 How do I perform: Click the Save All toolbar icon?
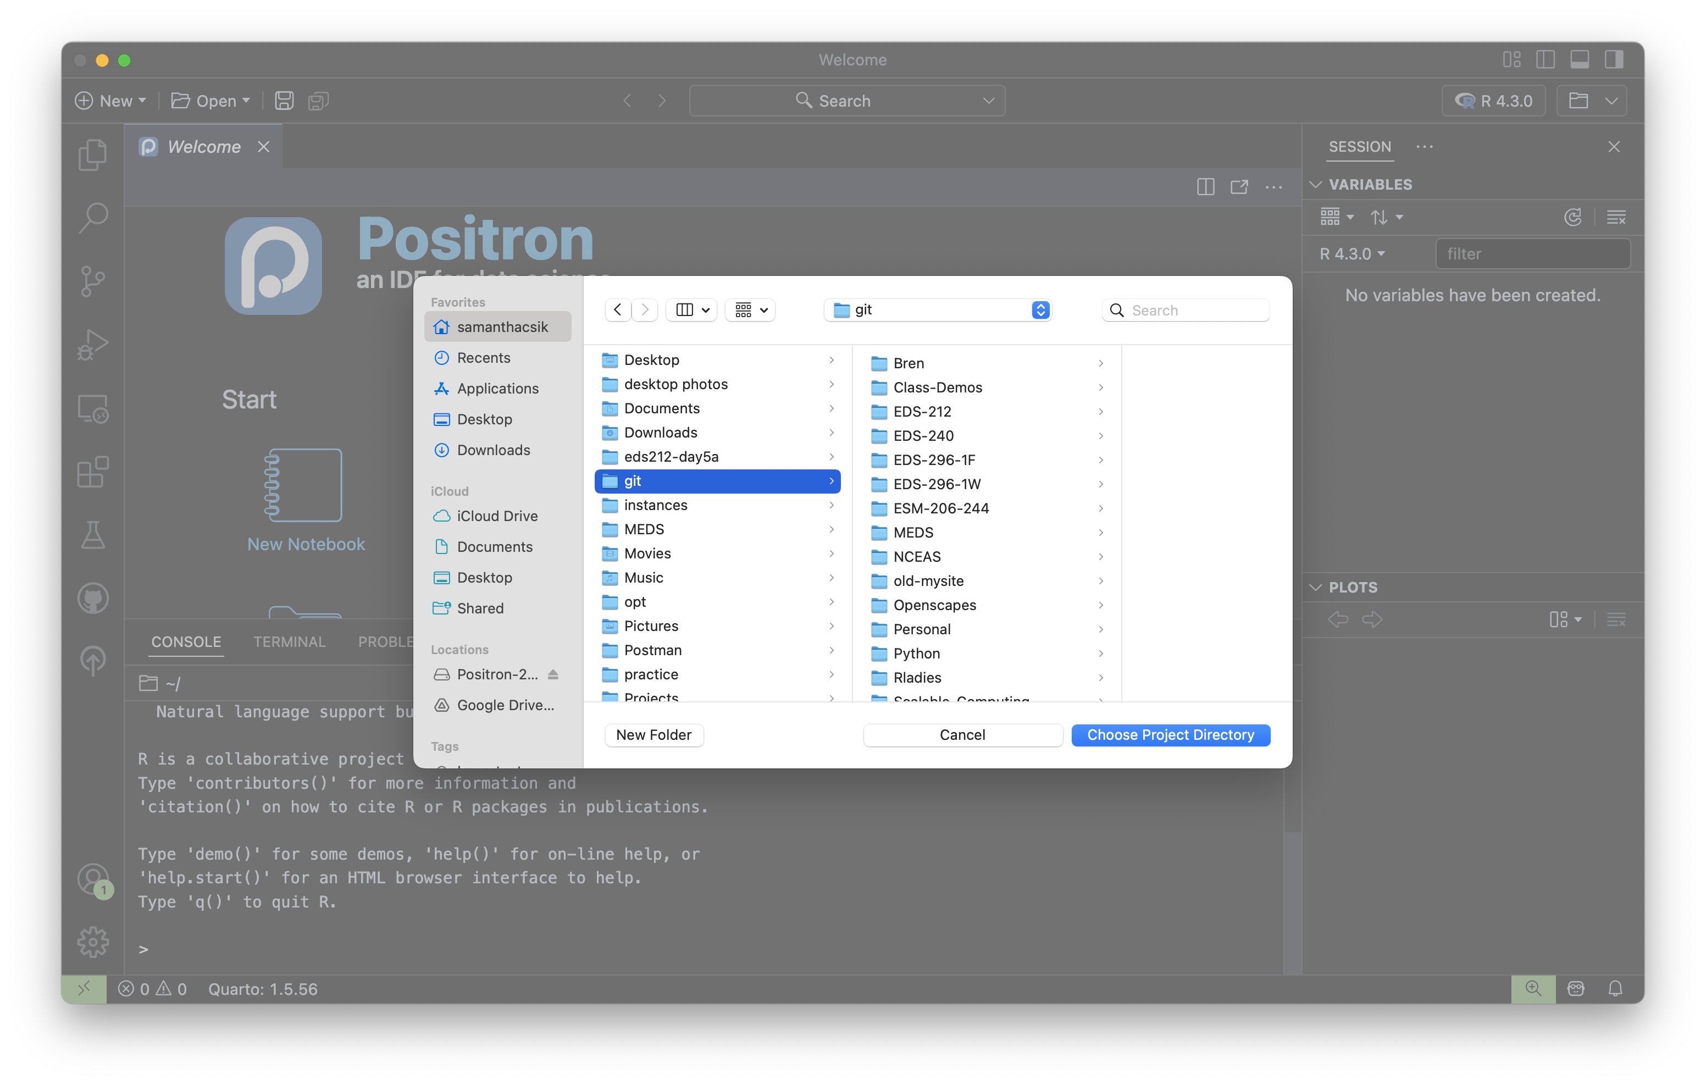319,101
